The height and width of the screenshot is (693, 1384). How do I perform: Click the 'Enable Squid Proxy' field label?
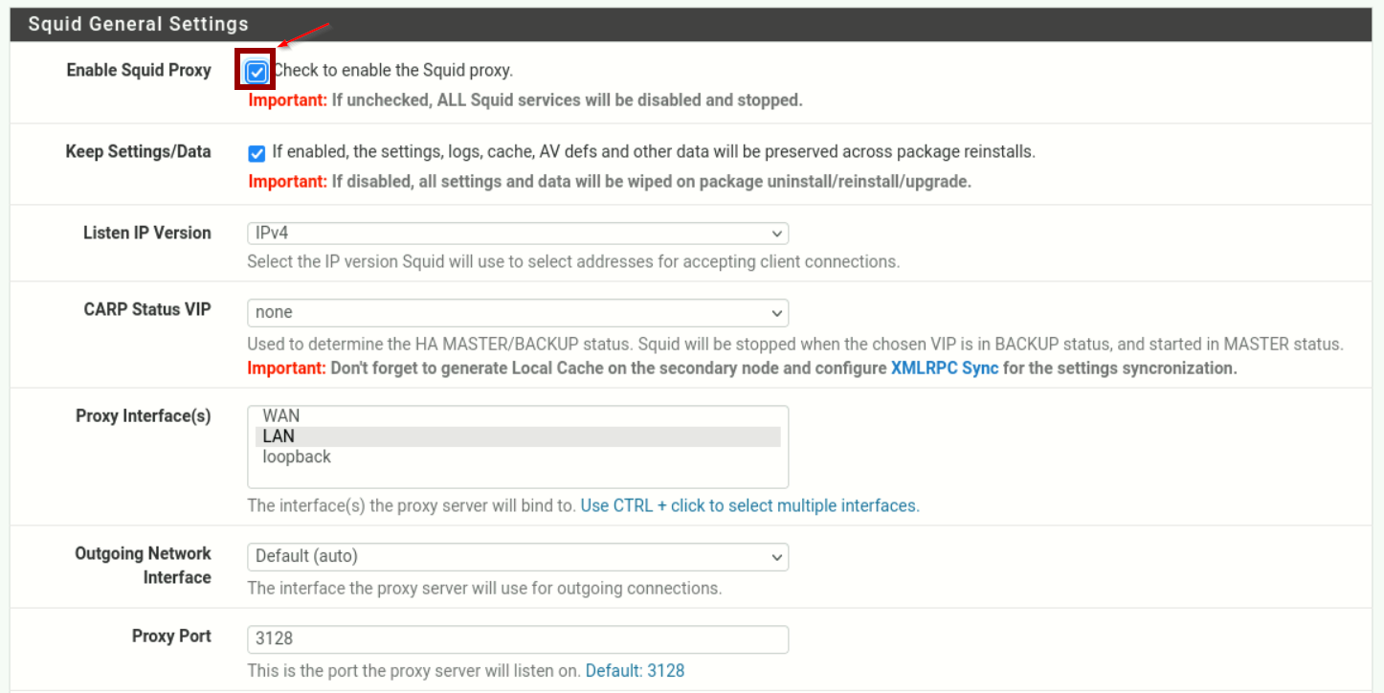pyautogui.click(x=139, y=71)
